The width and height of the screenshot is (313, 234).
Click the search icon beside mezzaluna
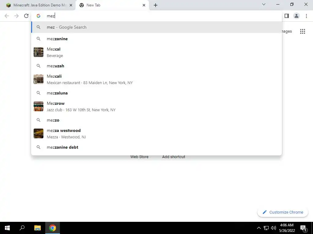point(39,93)
